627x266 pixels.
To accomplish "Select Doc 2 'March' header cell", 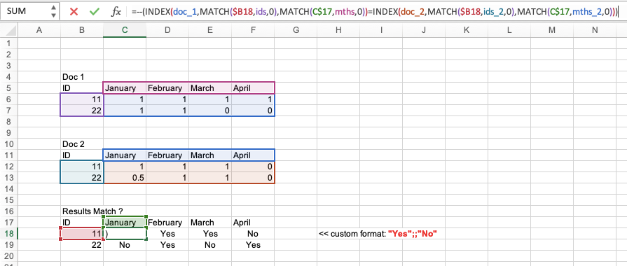I will [210, 155].
